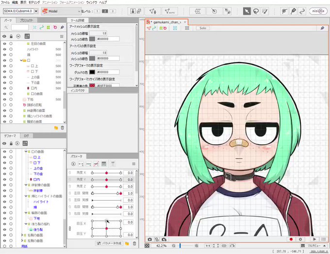Open the glue tool with leaf icons
Image resolution: width=330 pixels, height=254 pixels.
[228, 11]
